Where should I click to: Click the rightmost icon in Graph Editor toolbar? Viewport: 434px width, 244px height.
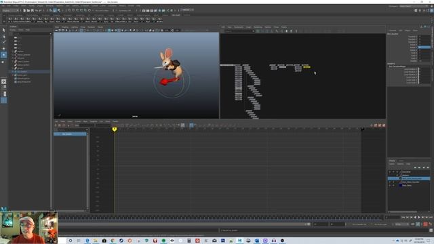click(x=384, y=125)
